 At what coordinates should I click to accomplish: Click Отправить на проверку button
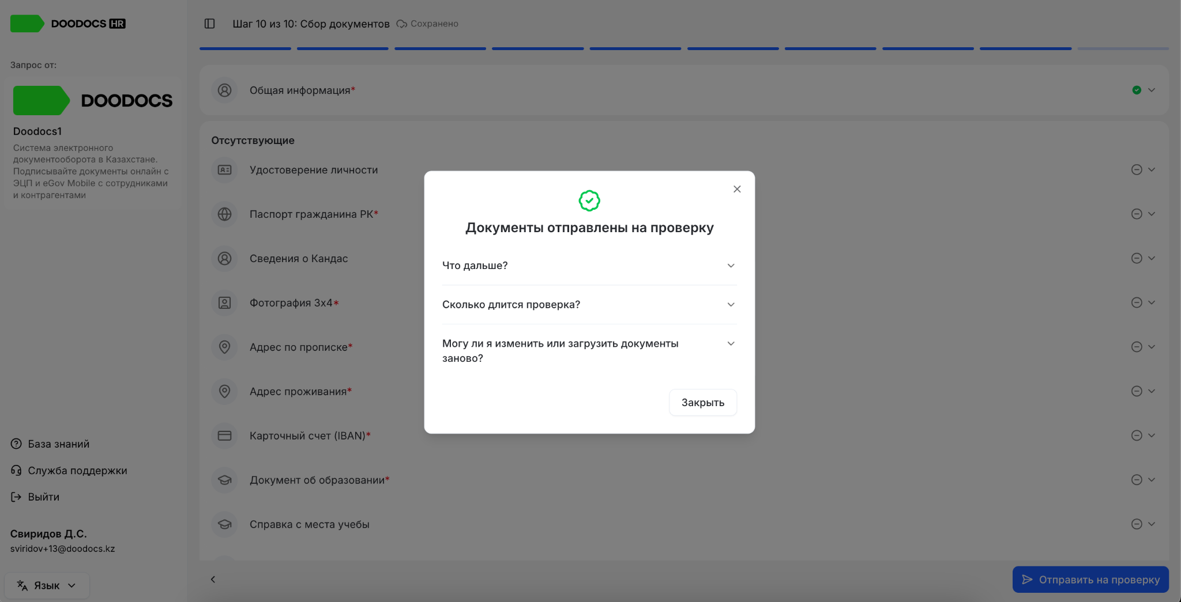1090,580
